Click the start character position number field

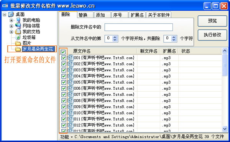click(x=109, y=39)
